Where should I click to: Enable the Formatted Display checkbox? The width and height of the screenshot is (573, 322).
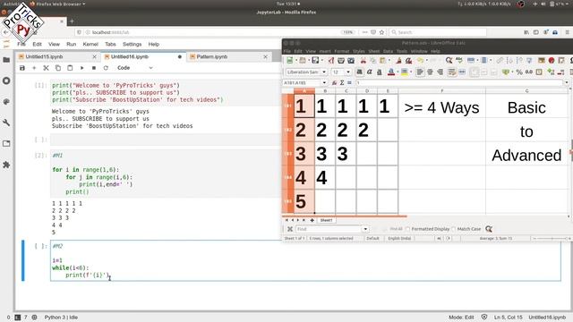tap(408, 229)
